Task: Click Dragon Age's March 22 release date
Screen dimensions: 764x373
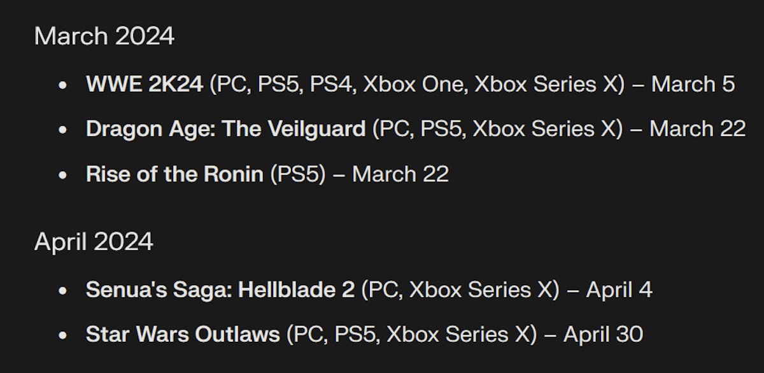Action: [698, 129]
